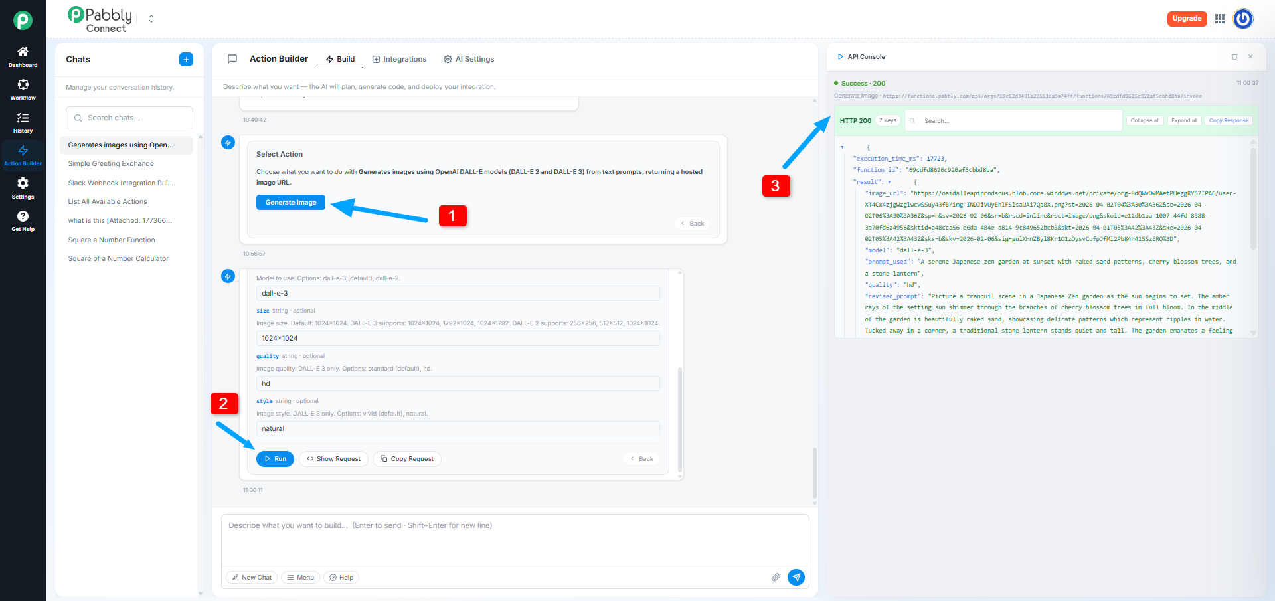
Task: Start a new chat with plus icon
Action: pyautogui.click(x=186, y=60)
